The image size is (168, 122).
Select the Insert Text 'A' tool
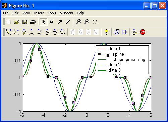(51, 22)
